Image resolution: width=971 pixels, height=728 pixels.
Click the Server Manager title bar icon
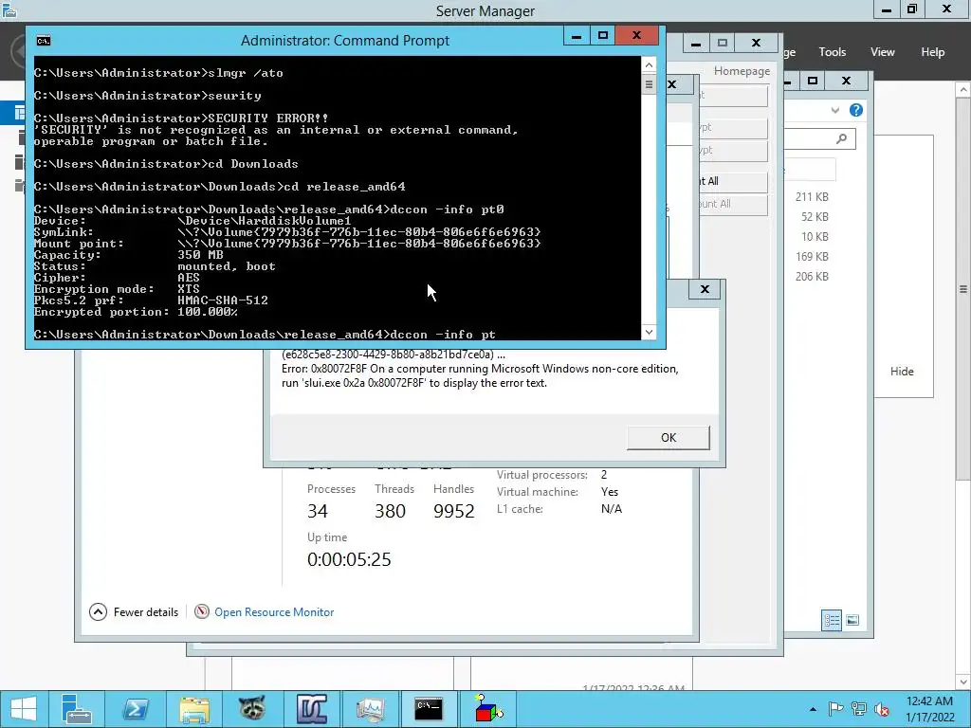pos(9,9)
